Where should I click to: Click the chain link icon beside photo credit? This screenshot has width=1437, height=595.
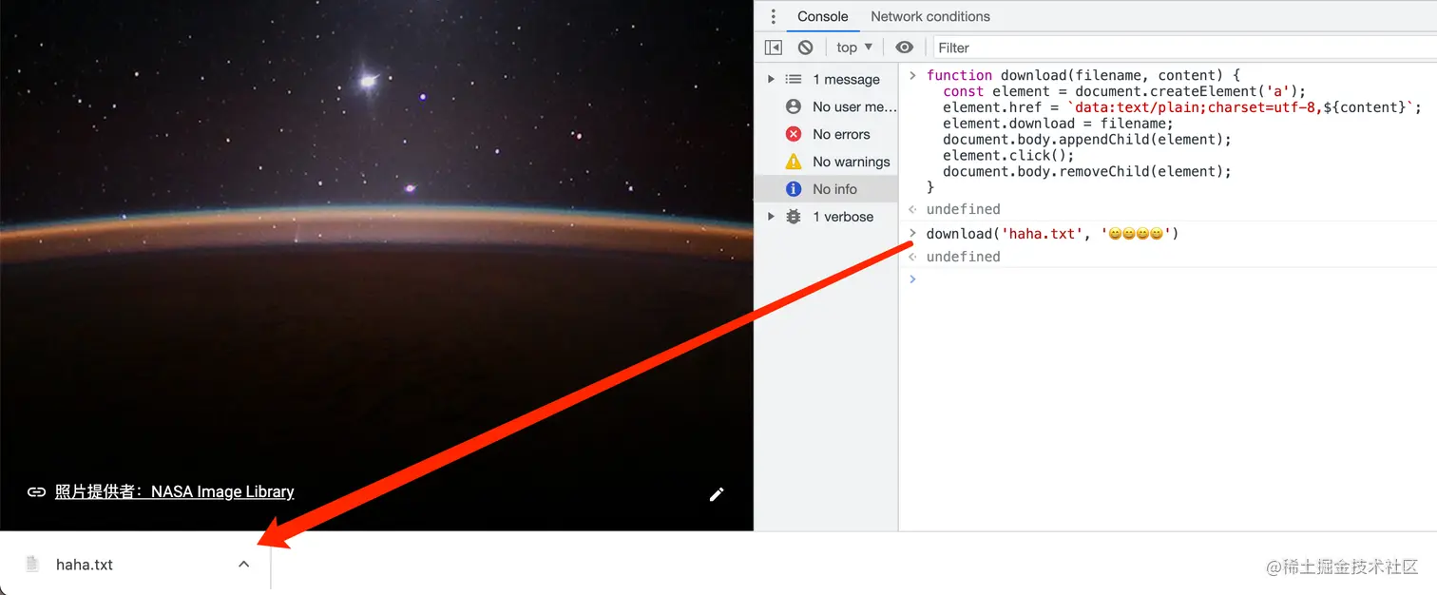(x=36, y=491)
